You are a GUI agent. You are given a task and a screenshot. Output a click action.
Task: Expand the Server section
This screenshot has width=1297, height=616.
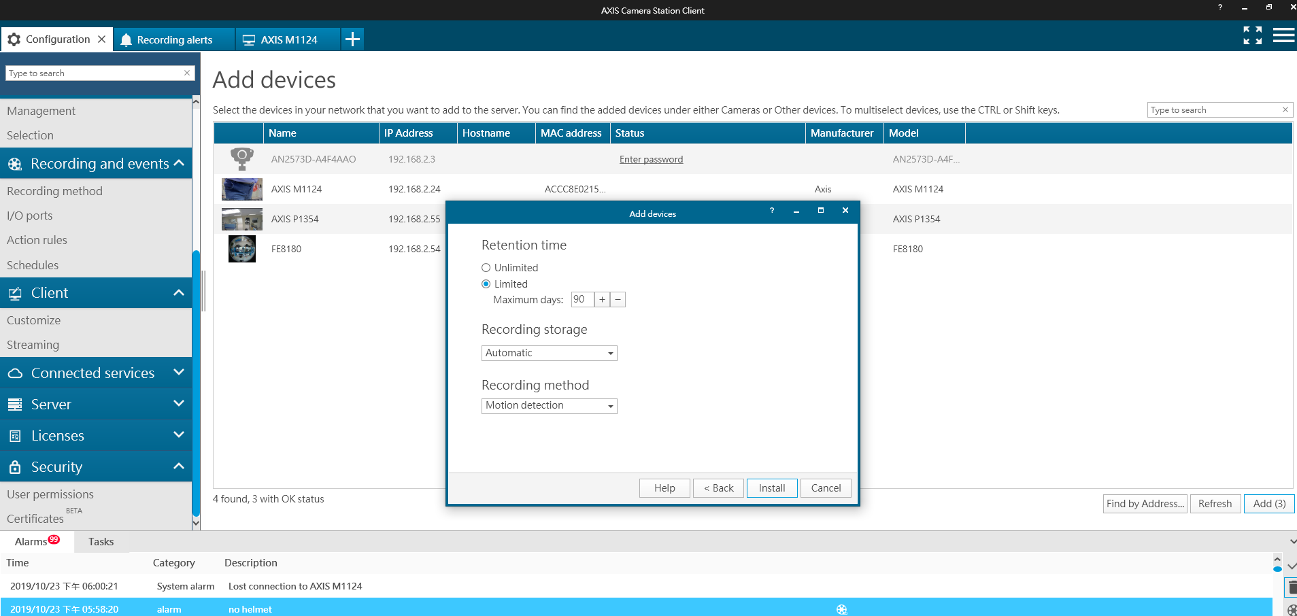click(x=179, y=404)
